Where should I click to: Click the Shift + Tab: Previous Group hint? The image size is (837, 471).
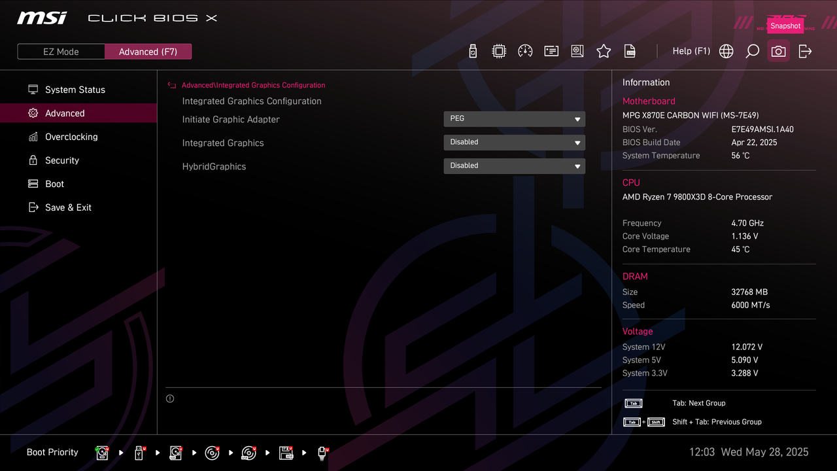[717, 422]
